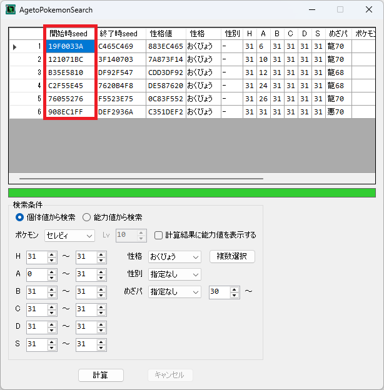This screenshot has width=384, height=390.
Task: Click end seed cell C465C469
Action: [121, 46]
